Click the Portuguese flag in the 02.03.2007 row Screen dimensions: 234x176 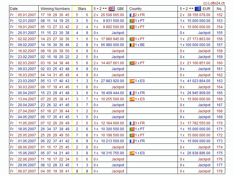(x=132, y=63)
